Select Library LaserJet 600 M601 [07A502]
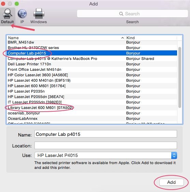 pyautogui.click(x=92, y=108)
